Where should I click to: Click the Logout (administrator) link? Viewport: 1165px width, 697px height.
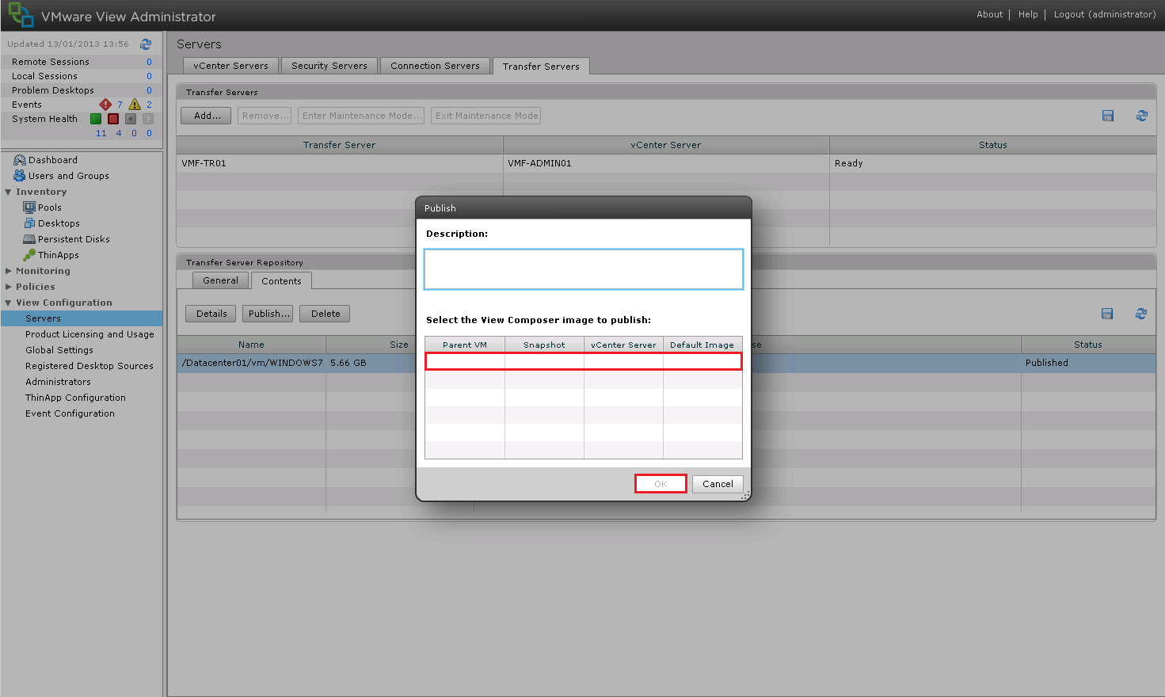[x=1104, y=14]
